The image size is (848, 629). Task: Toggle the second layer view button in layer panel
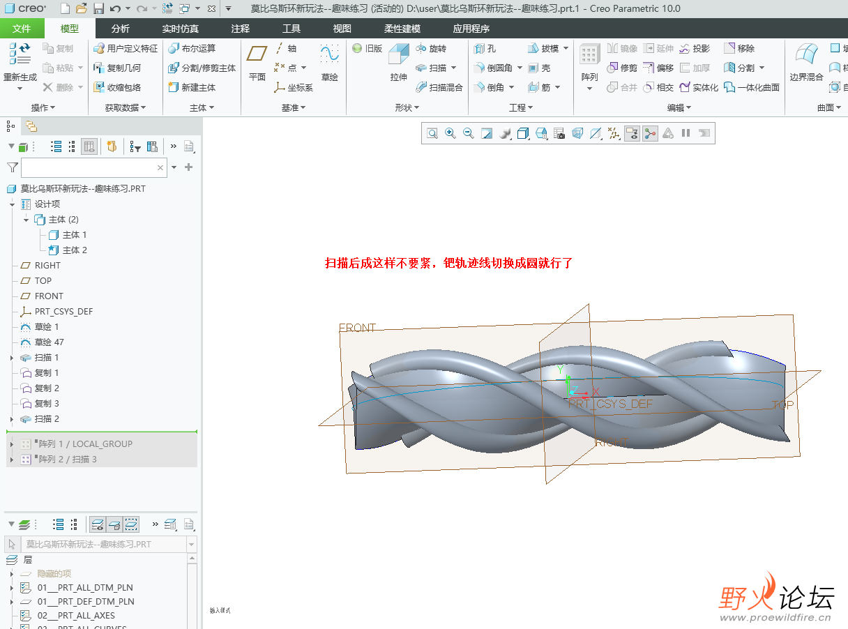tap(115, 524)
